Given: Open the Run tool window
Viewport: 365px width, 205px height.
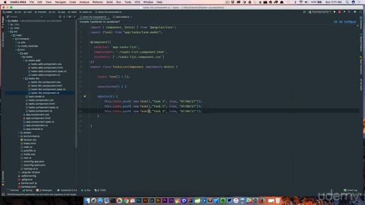Looking at the screenshot, I should pyautogui.click(x=86, y=190).
